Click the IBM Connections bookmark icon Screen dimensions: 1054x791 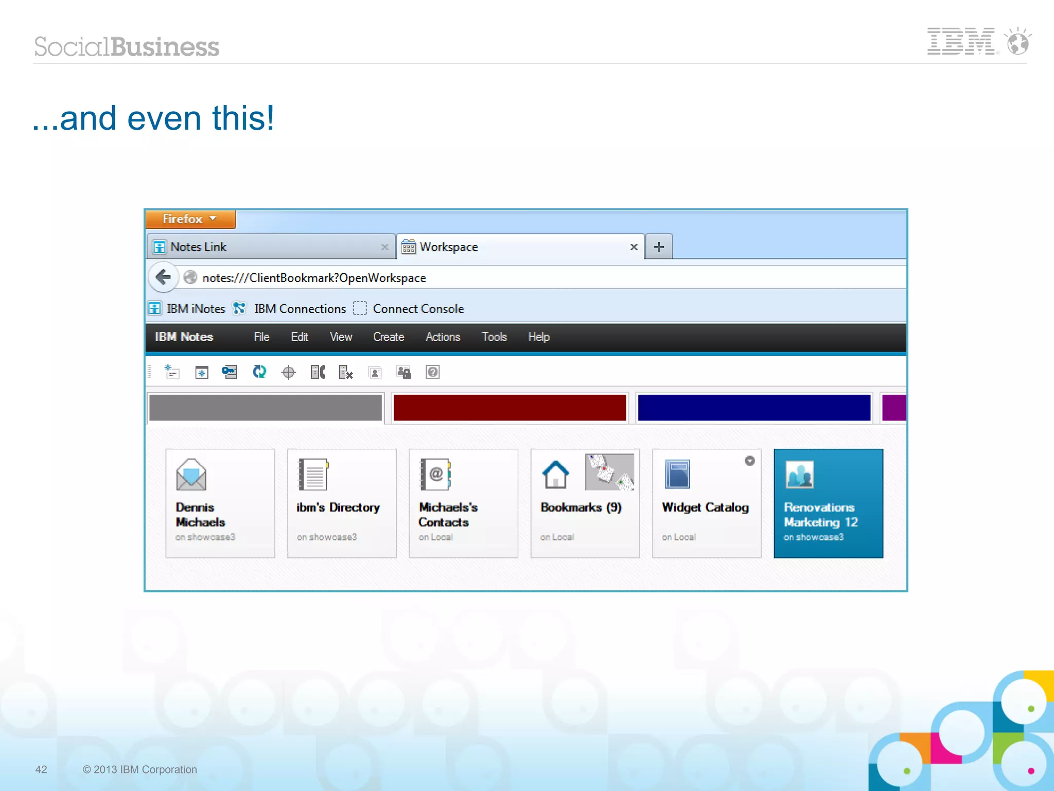(239, 308)
